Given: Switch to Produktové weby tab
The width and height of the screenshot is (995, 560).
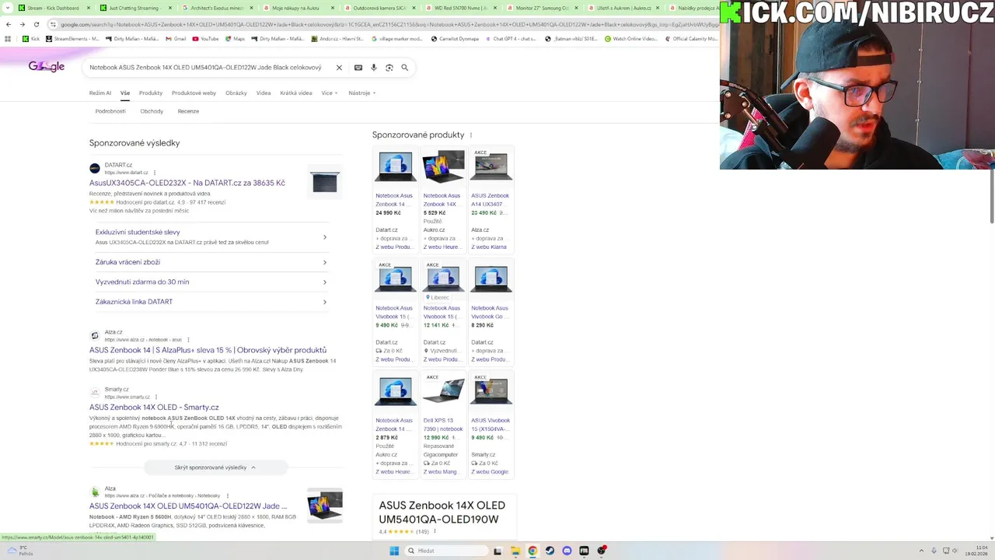Looking at the screenshot, I should [x=194, y=93].
